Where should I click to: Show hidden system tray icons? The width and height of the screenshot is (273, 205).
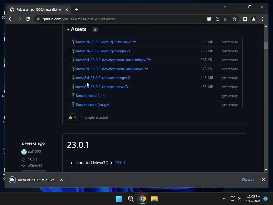[x=224, y=199]
